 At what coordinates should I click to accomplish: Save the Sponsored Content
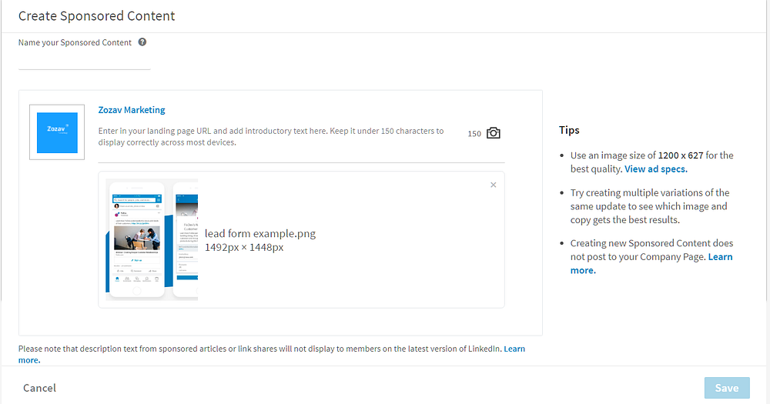tap(726, 388)
